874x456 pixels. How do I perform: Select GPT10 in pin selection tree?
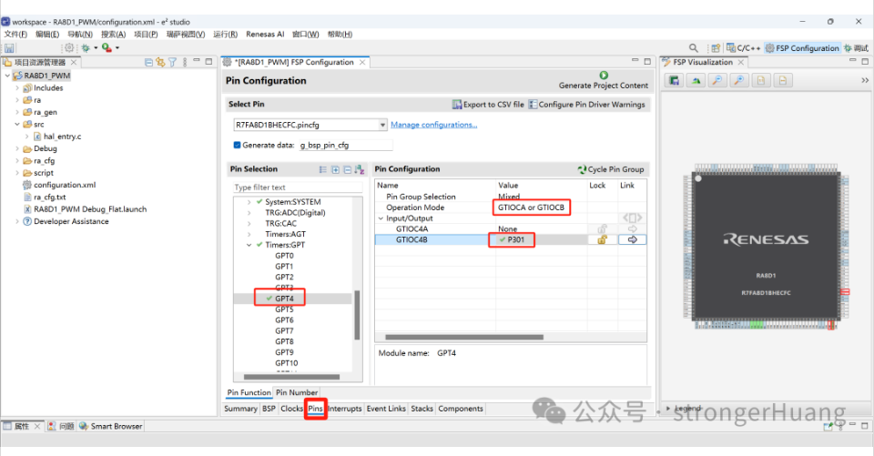(x=287, y=363)
